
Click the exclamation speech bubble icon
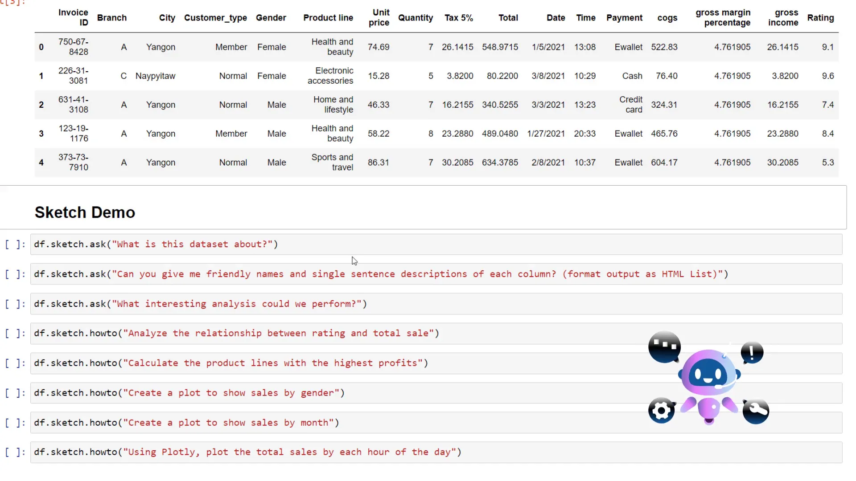tap(751, 352)
